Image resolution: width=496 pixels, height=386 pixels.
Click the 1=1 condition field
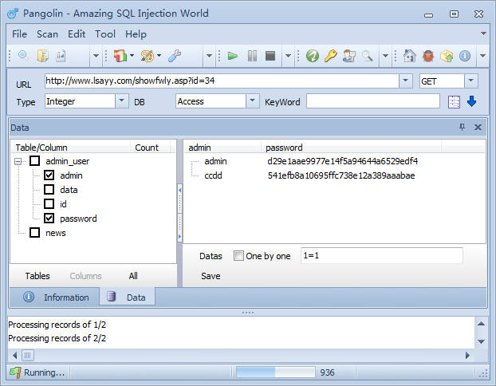[382, 255]
